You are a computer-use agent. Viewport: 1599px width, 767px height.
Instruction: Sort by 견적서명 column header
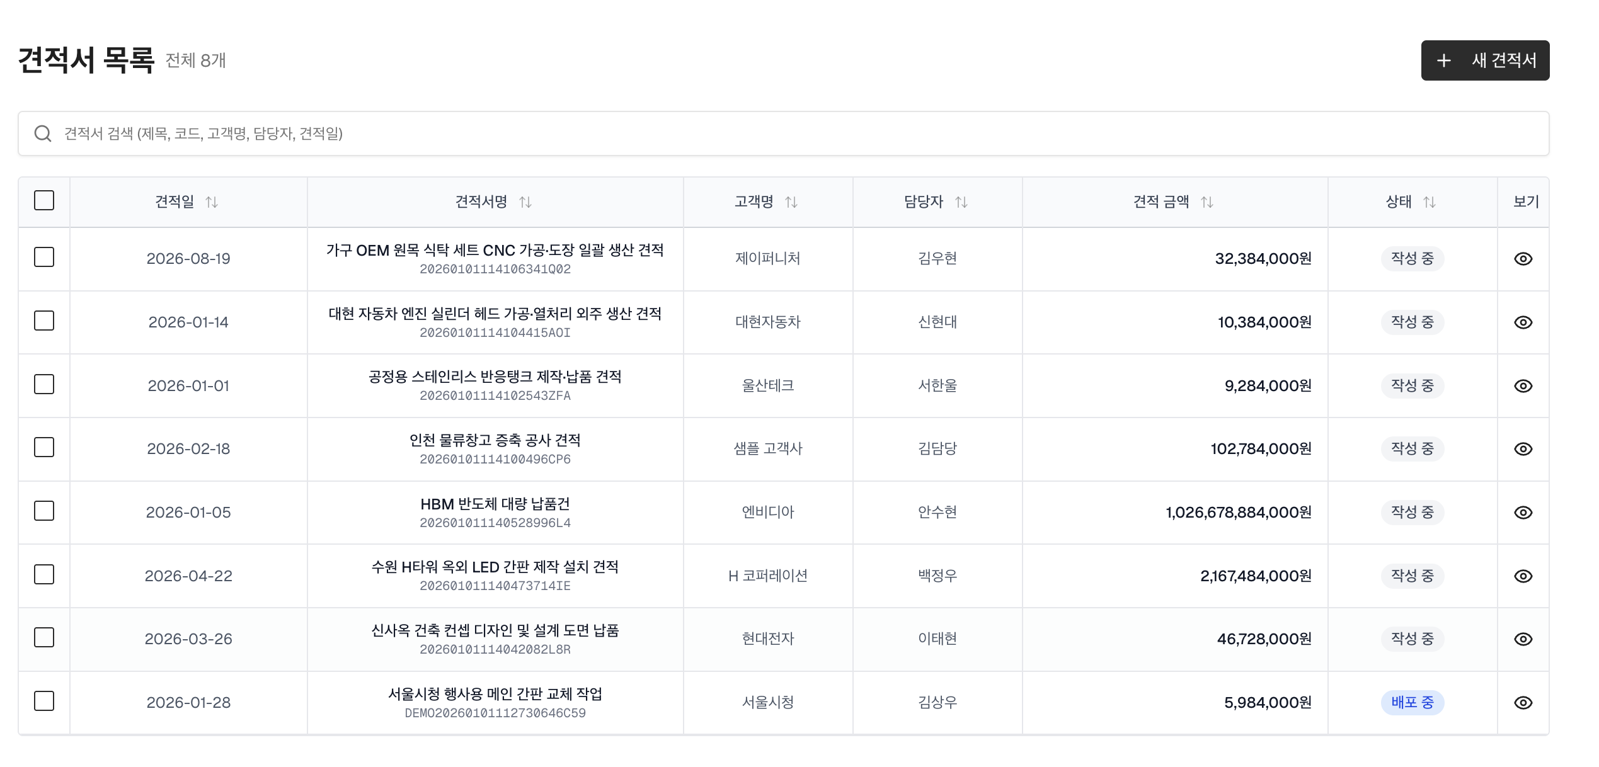[x=525, y=202]
